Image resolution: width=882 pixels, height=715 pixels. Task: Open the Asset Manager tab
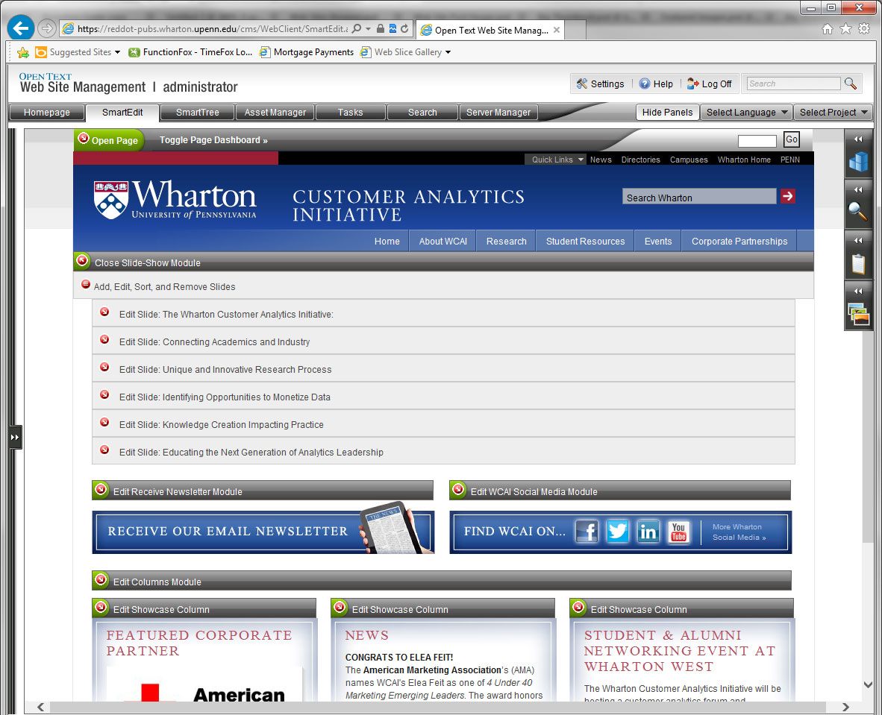point(275,113)
